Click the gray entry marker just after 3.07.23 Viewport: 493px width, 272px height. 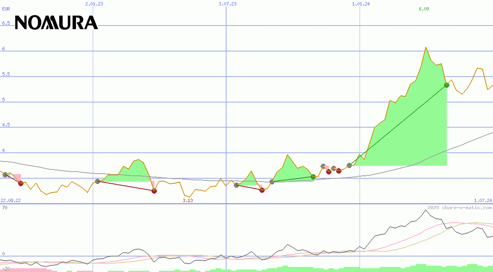point(237,185)
